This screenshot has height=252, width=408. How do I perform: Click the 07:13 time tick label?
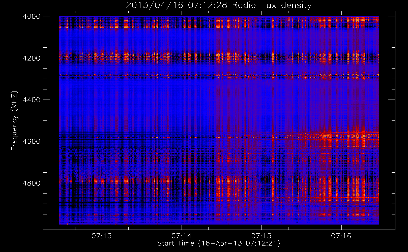click(102, 236)
